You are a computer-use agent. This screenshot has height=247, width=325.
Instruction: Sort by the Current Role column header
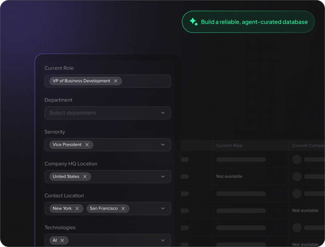229,145
